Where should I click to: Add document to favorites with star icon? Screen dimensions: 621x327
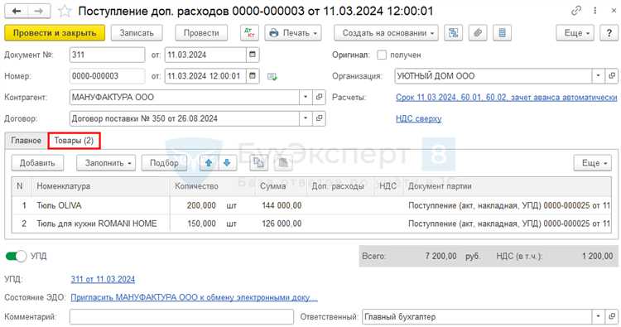point(64,11)
